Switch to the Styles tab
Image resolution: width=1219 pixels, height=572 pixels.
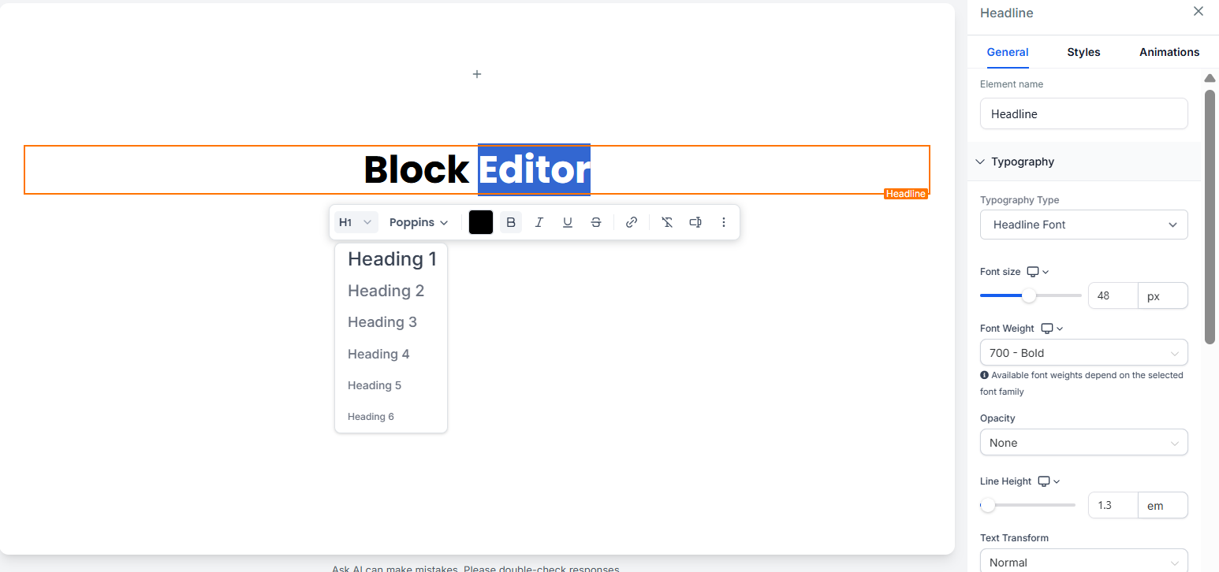tap(1083, 52)
